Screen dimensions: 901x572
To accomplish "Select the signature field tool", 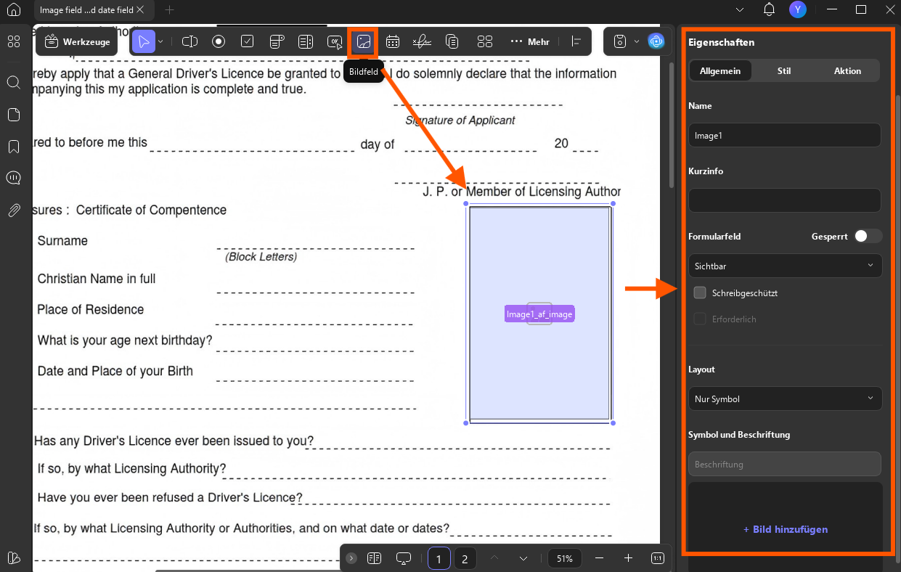I will tap(422, 42).
